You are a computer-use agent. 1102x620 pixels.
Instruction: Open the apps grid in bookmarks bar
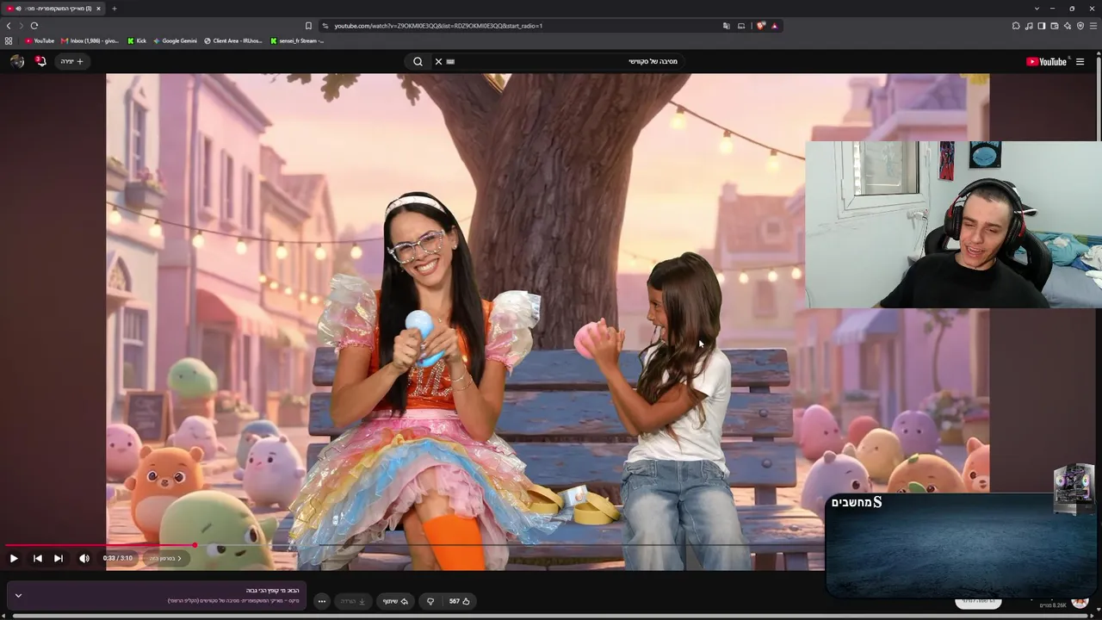9,40
